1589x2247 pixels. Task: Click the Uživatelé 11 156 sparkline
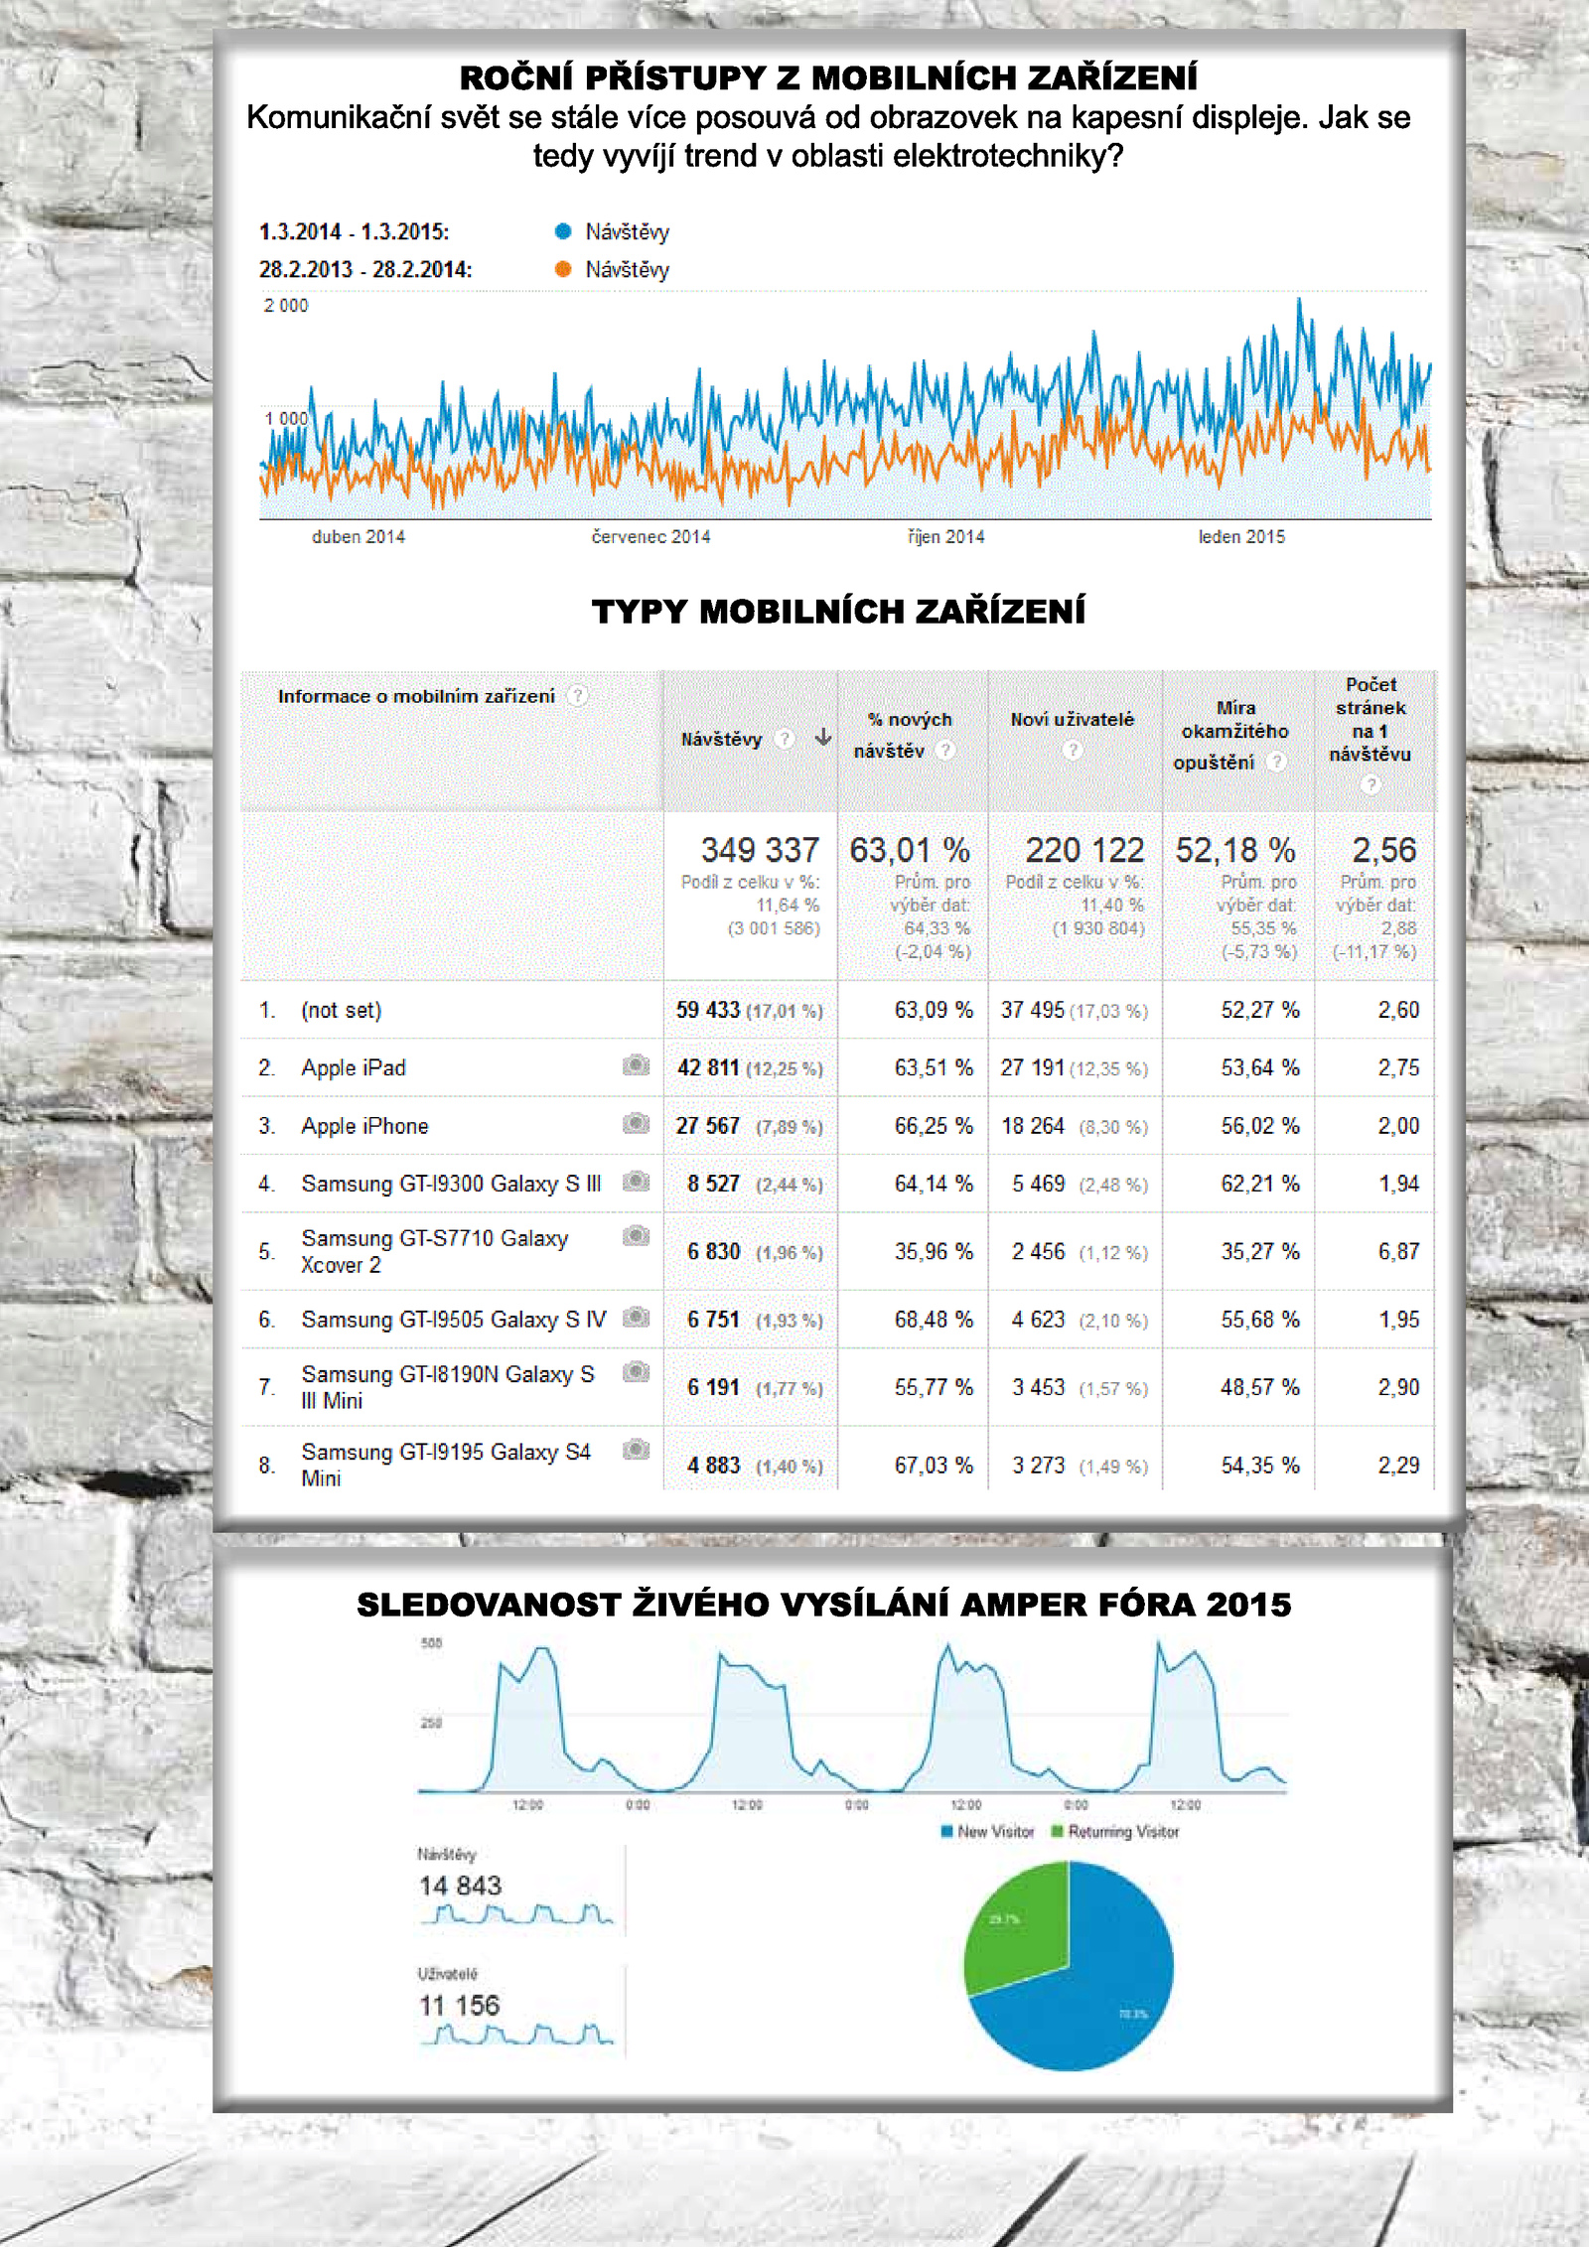(x=516, y=2034)
